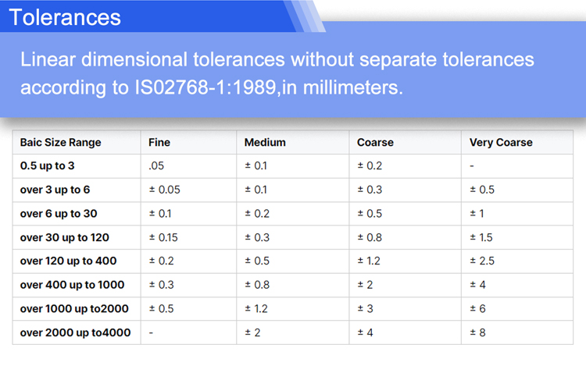Click the "over 3 up to 6" row label

click(55, 190)
